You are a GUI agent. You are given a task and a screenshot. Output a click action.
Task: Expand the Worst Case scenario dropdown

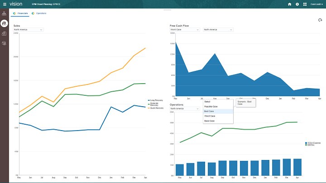point(184,30)
